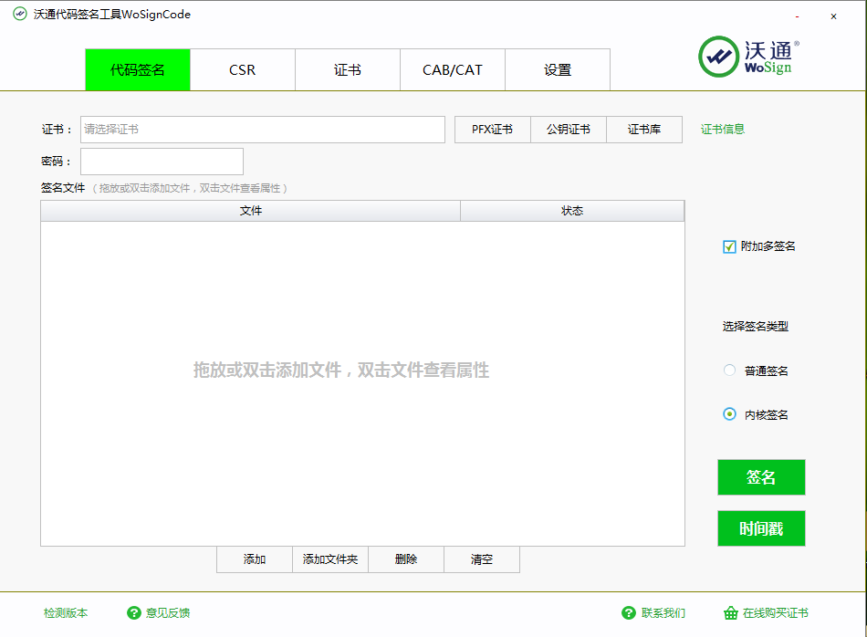Screen dimensions: 867x637
Task: Open the CSR tab
Action: click(243, 69)
